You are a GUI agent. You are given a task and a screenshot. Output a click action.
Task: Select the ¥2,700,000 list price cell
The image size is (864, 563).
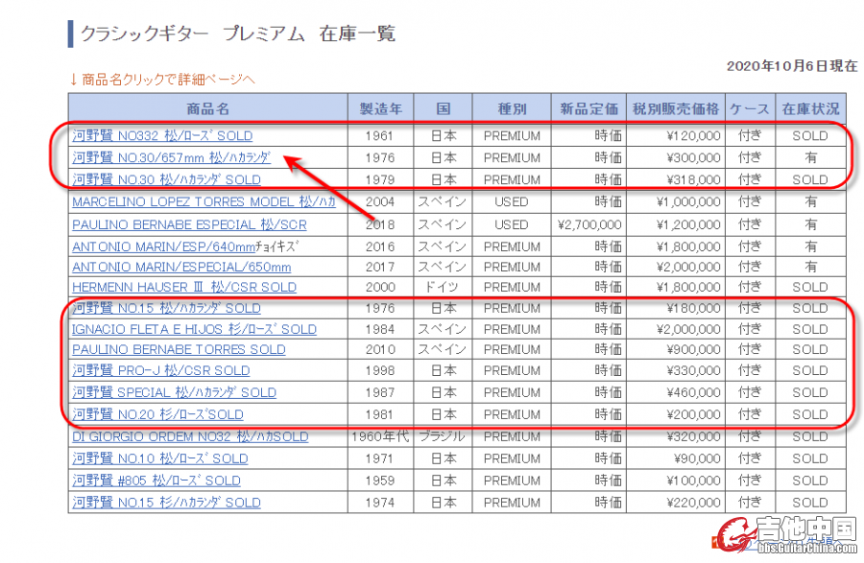[589, 225]
